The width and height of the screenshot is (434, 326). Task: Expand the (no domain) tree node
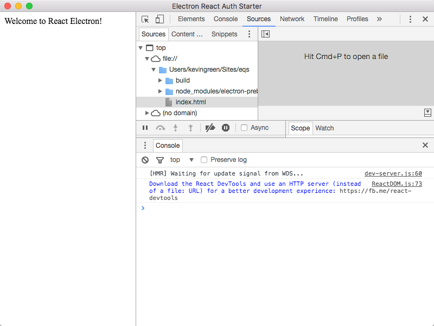coord(147,113)
